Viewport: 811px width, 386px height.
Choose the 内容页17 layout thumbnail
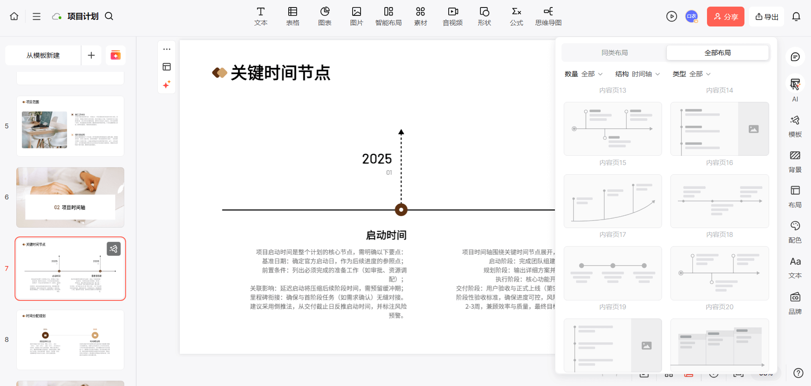pos(613,201)
